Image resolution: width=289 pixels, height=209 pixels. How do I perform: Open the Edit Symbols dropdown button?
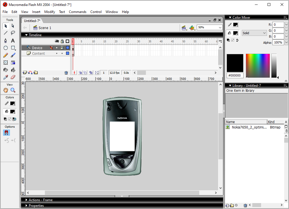pyautogui.click(x=192, y=28)
